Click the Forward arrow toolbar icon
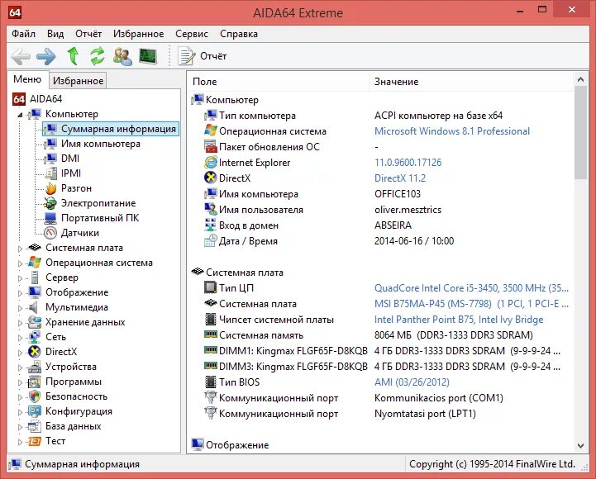The height and width of the screenshot is (479, 596). [x=46, y=56]
